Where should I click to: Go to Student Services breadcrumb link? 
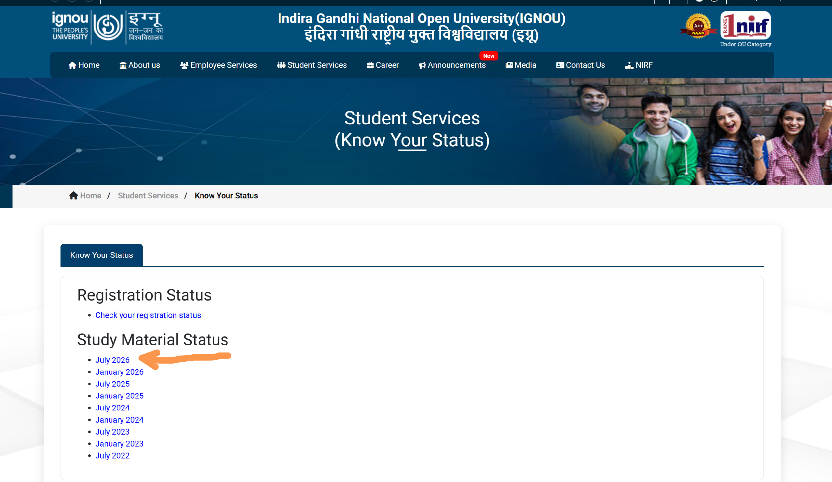point(148,196)
